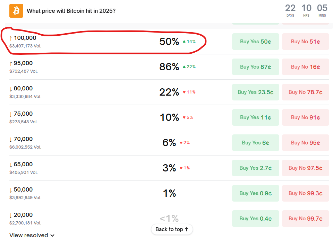333x239 pixels.
Task: Click the green 14% change indicator
Action: (189, 42)
